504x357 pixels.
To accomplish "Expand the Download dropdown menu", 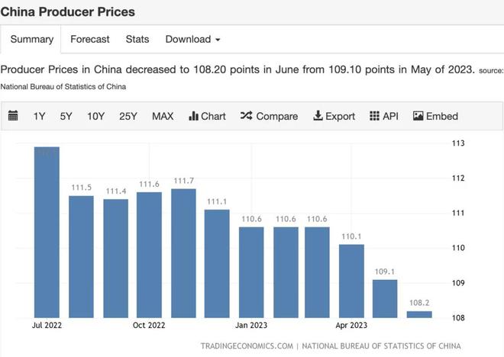I will tap(192, 39).
